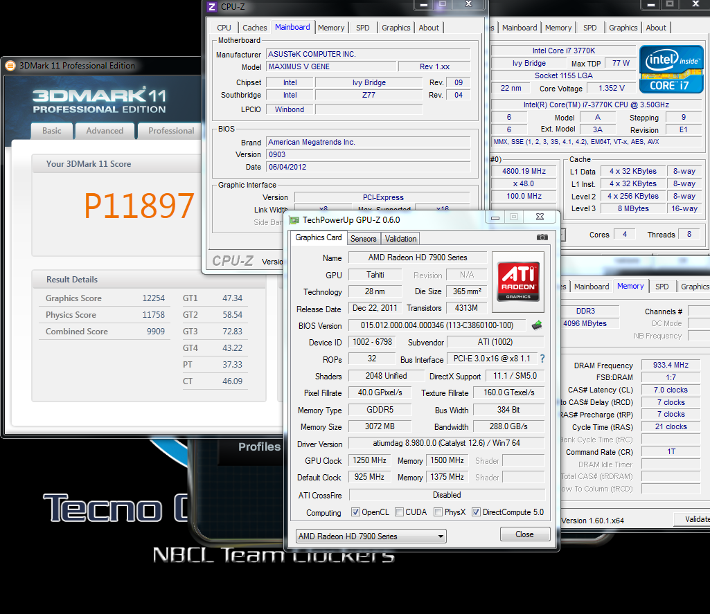Select the Graphics Card tab in GPU-Z
The width and height of the screenshot is (710, 614).
[319, 237]
